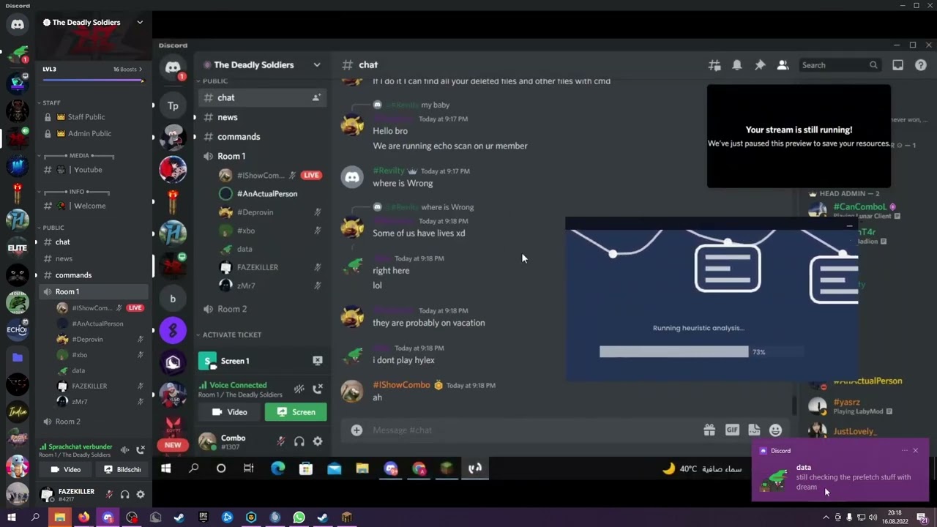This screenshot has width=937, height=527.
Task: Open the GIF picker
Action: coord(732,430)
